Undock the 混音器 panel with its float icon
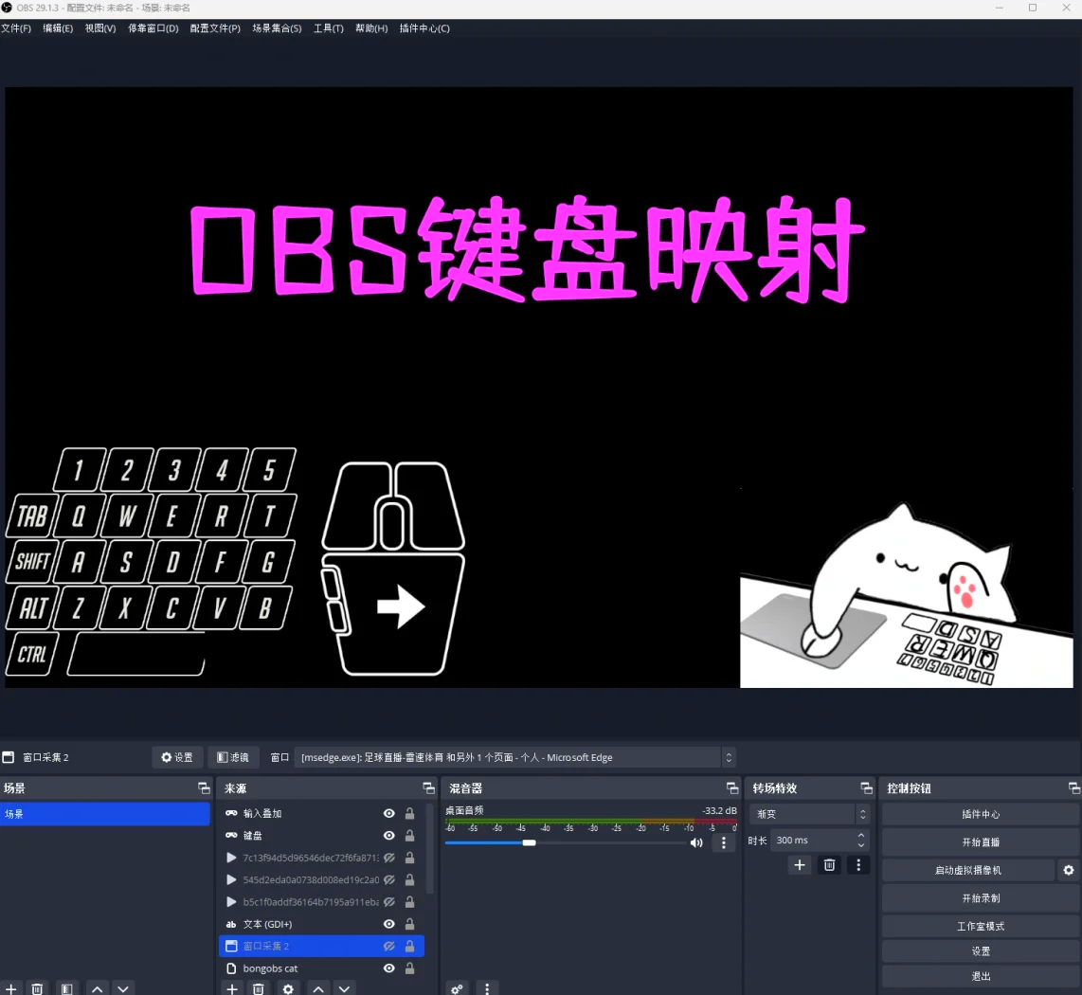The width and height of the screenshot is (1082, 995). [x=732, y=788]
